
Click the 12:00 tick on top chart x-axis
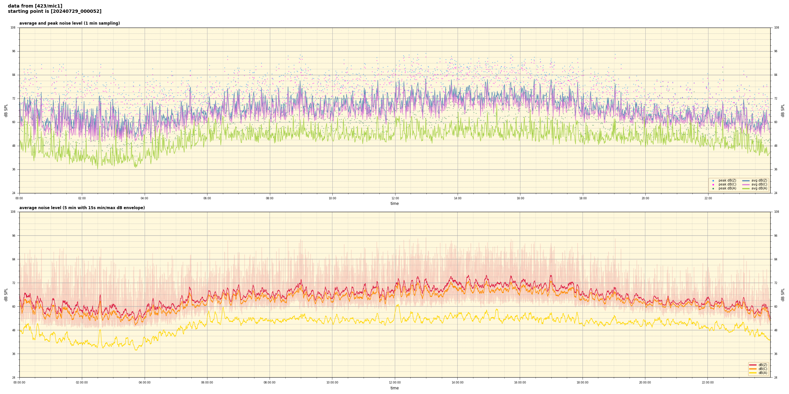(395, 198)
